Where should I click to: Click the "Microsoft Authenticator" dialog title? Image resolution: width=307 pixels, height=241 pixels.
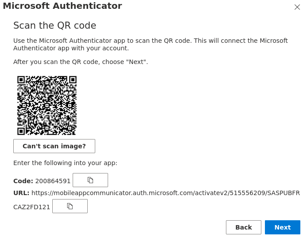coord(62,6)
